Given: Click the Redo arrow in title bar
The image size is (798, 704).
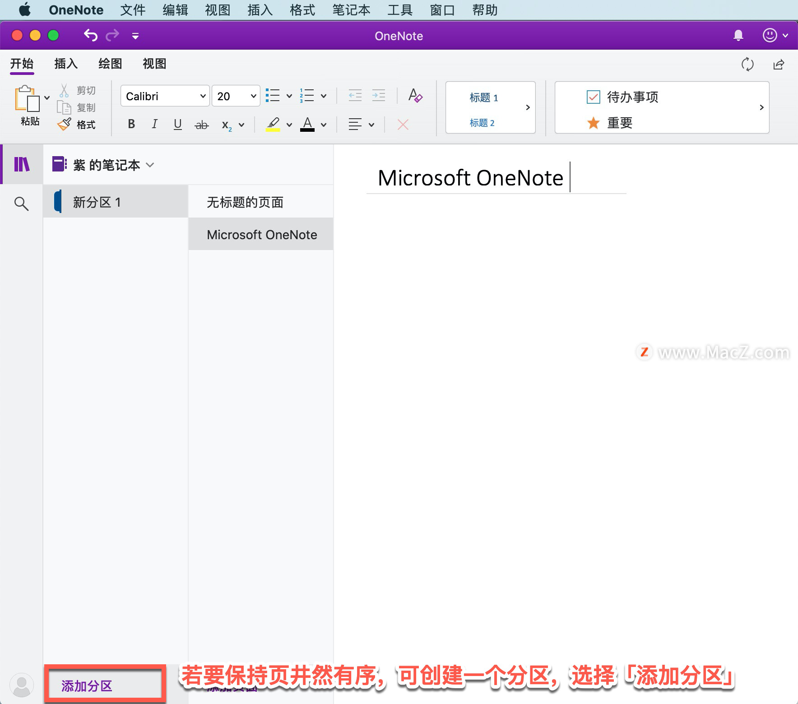Looking at the screenshot, I should tap(112, 35).
